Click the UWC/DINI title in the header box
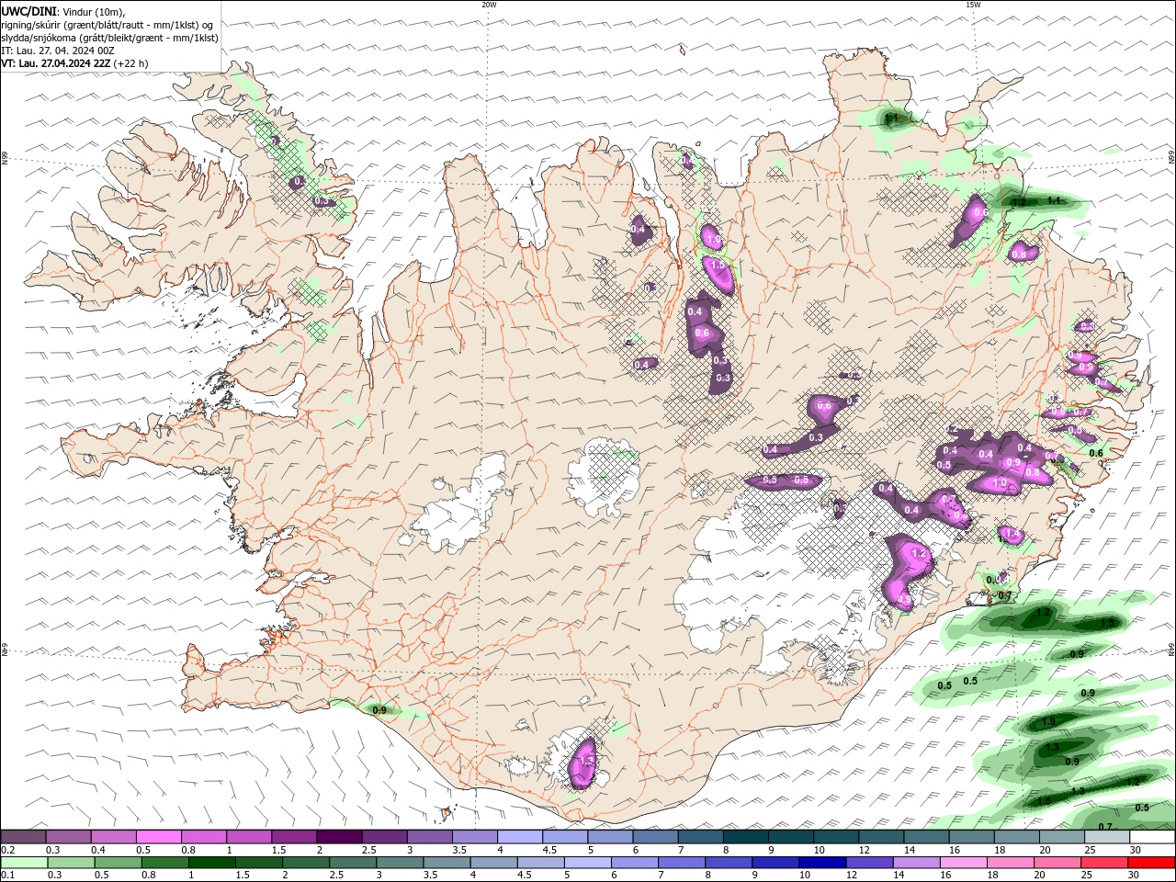1176x882 pixels. point(28,10)
